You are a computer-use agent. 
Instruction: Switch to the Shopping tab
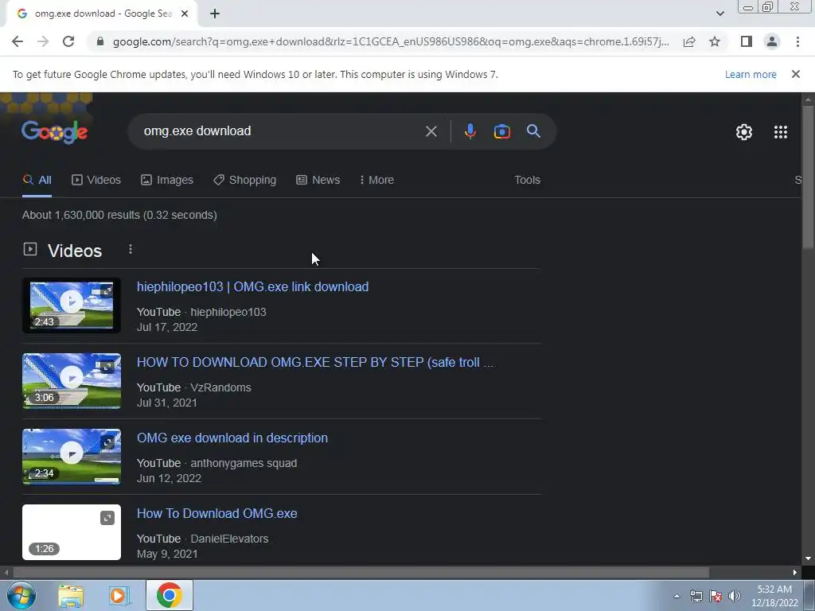(x=245, y=181)
